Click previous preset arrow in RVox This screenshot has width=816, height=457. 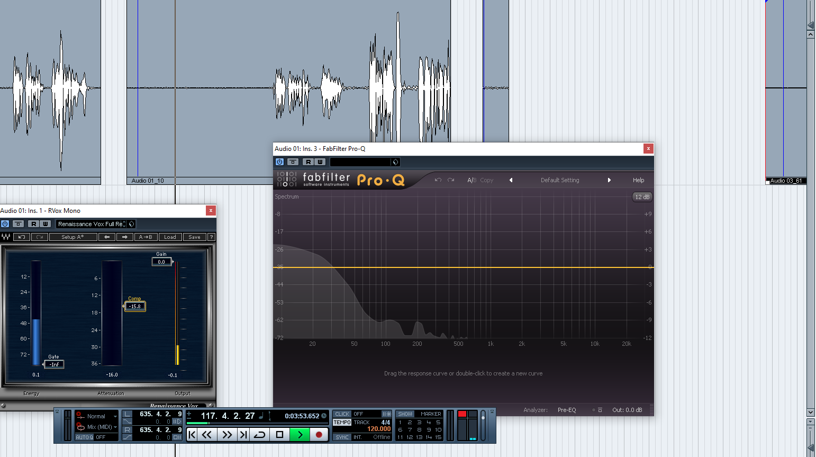point(107,237)
